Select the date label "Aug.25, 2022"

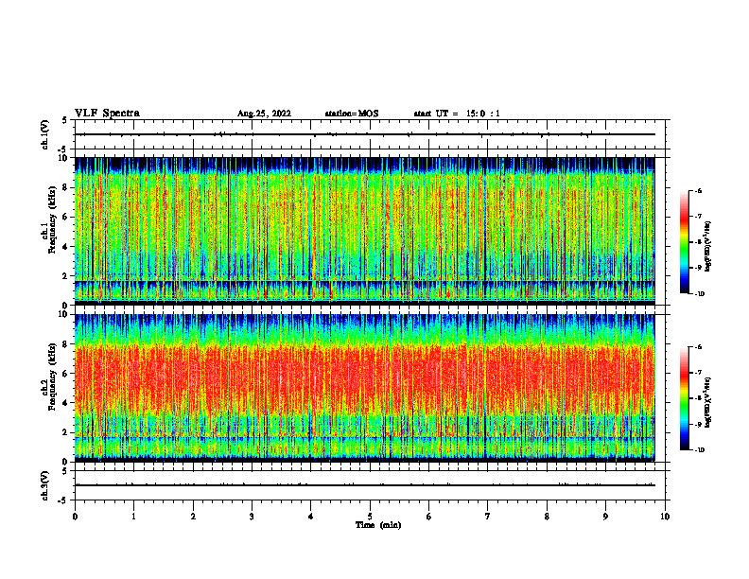[264, 114]
